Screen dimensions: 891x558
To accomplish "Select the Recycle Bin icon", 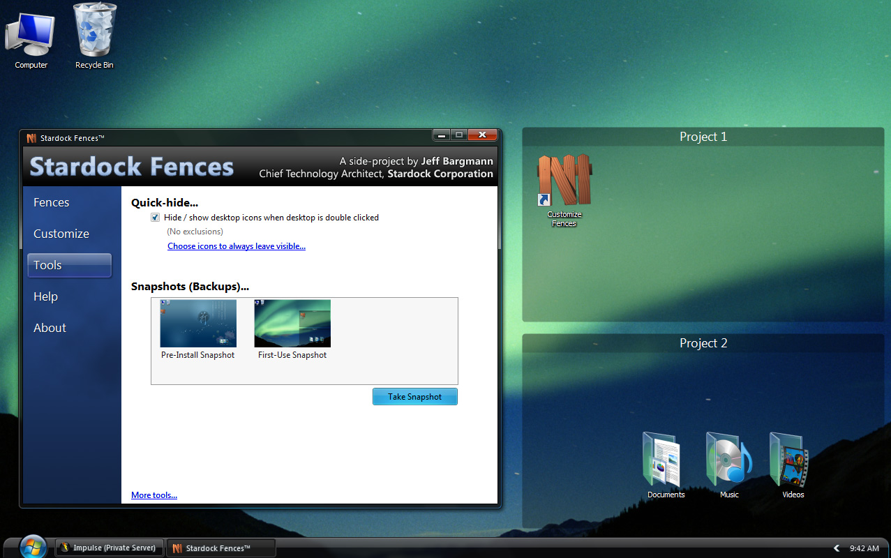I will pyautogui.click(x=94, y=37).
